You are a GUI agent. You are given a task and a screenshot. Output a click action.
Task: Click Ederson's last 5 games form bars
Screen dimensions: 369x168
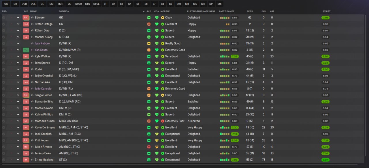[x=225, y=18]
